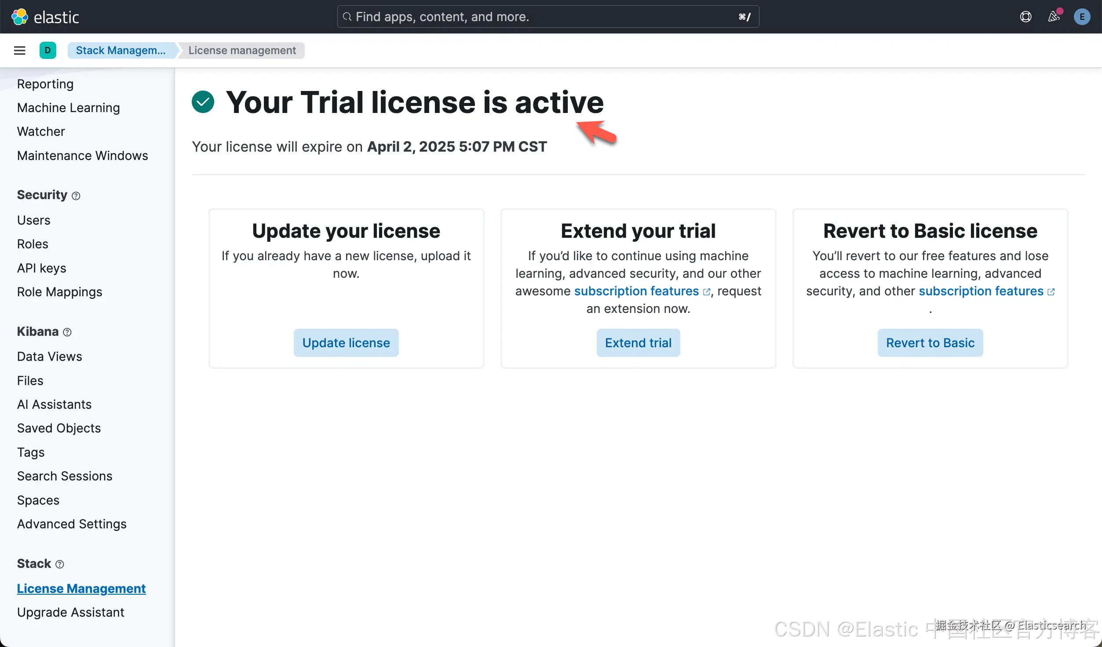Open Saved Objects in the sidebar
The height and width of the screenshot is (647, 1102).
59,428
